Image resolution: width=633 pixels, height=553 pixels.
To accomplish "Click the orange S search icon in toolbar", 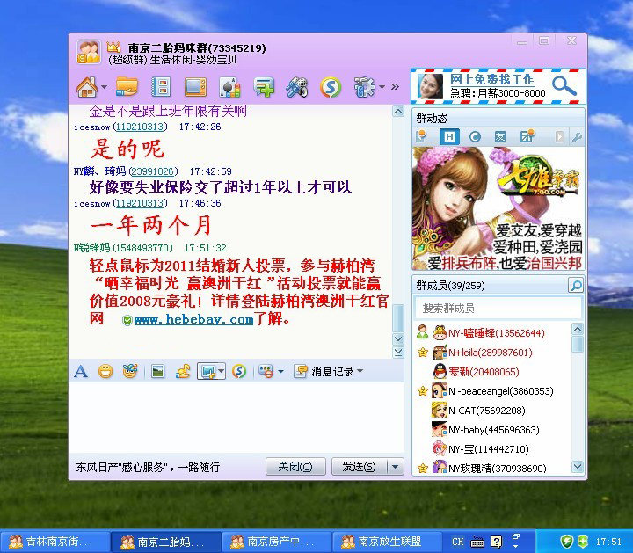I will pyautogui.click(x=331, y=87).
